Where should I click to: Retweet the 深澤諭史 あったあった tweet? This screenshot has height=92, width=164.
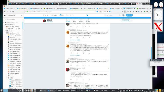[77, 79]
